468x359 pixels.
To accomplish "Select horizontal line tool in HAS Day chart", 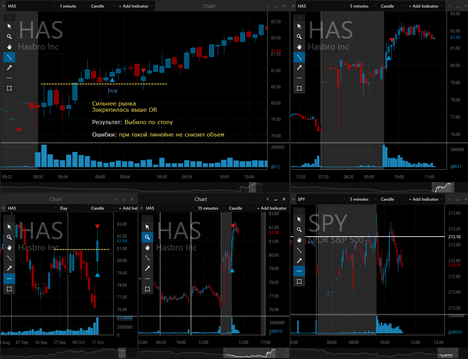I will pos(9,279).
